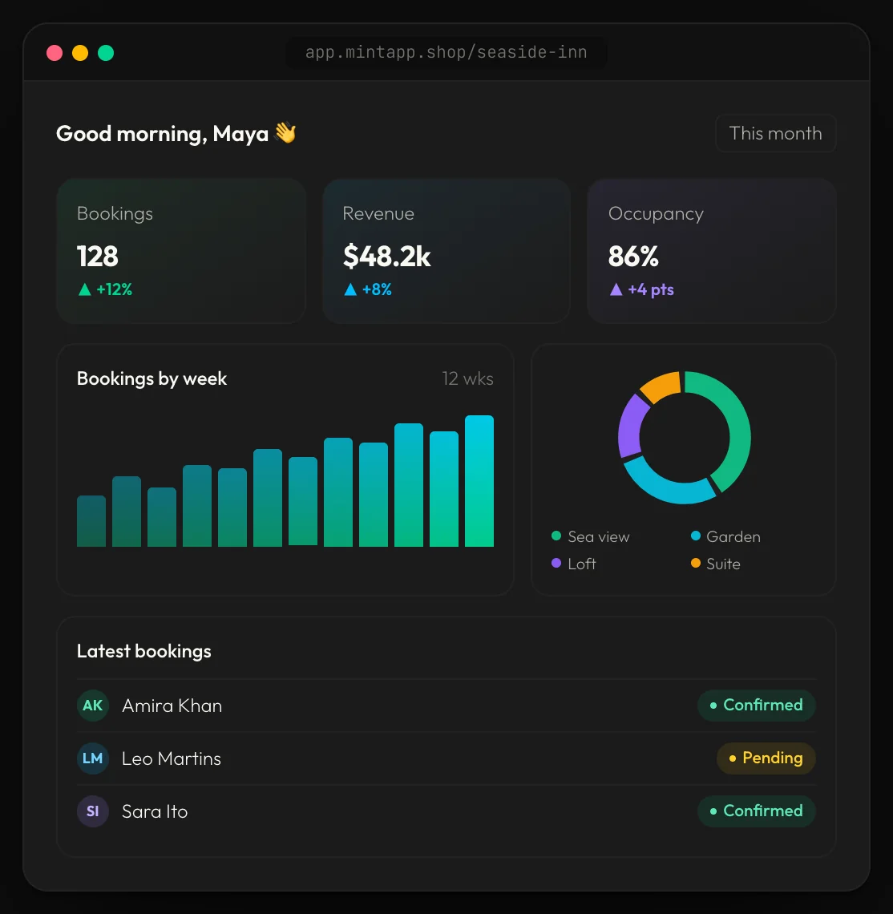Screen dimensions: 893x914
Task: Select the Sara Ito booking name
Action: [x=155, y=812]
